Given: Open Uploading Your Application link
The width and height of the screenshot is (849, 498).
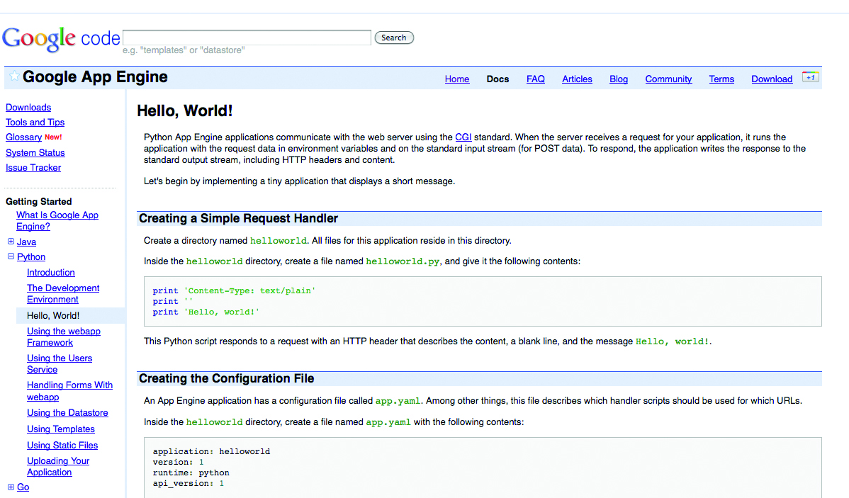Looking at the screenshot, I should click(x=58, y=467).
